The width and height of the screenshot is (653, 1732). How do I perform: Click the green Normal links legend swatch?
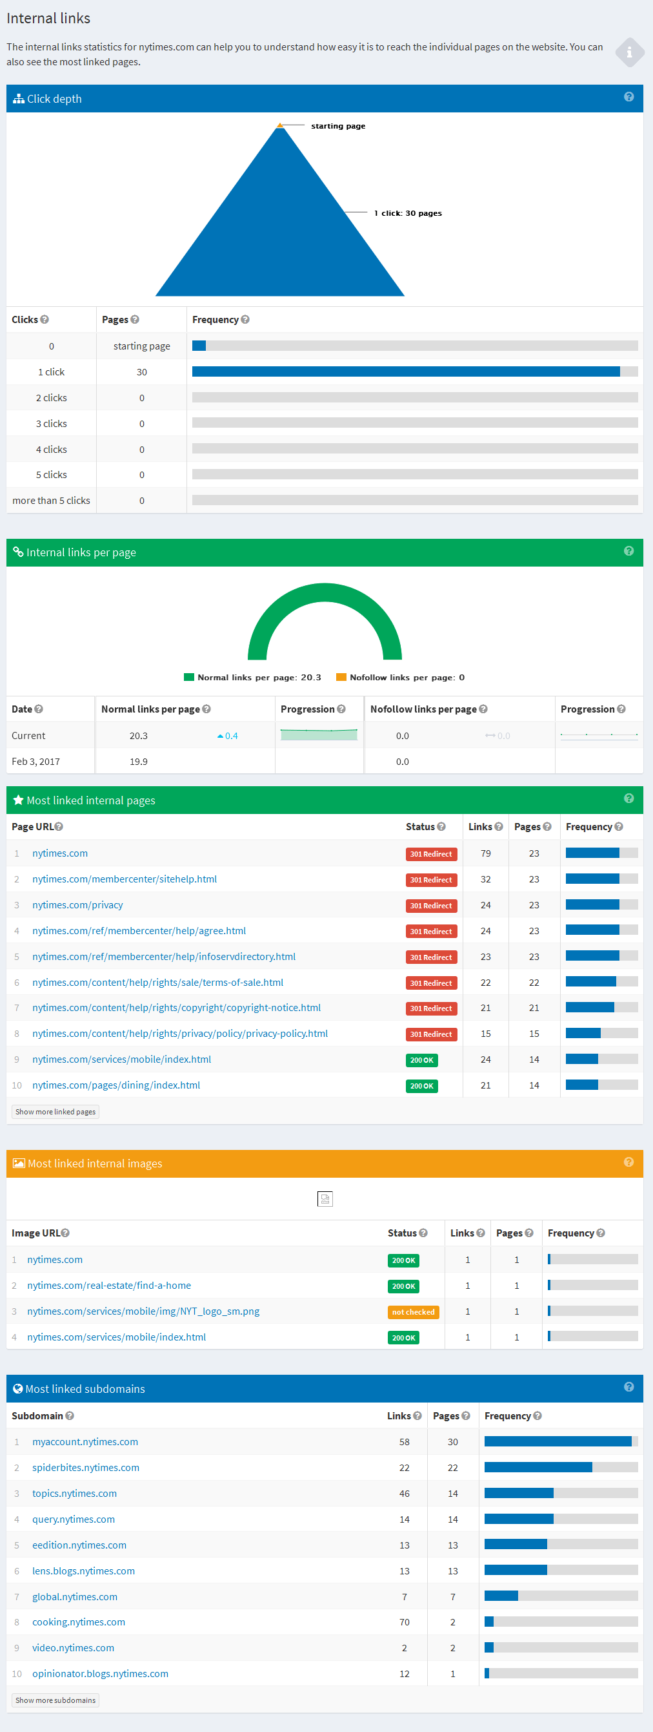(x=189, y=677)
